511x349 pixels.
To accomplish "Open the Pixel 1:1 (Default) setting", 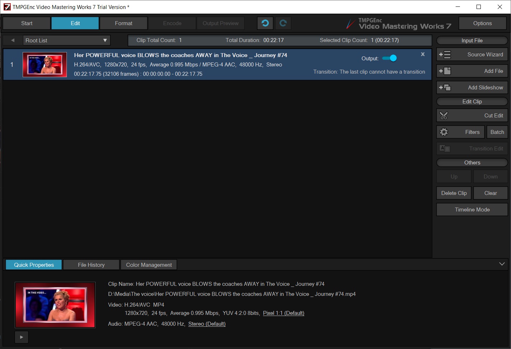I will coord(284,313).
